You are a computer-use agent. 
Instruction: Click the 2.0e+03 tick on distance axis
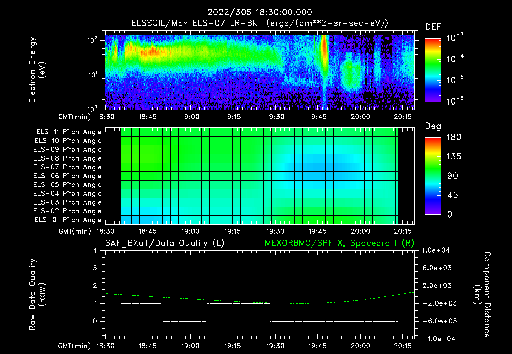click(437, 285)
